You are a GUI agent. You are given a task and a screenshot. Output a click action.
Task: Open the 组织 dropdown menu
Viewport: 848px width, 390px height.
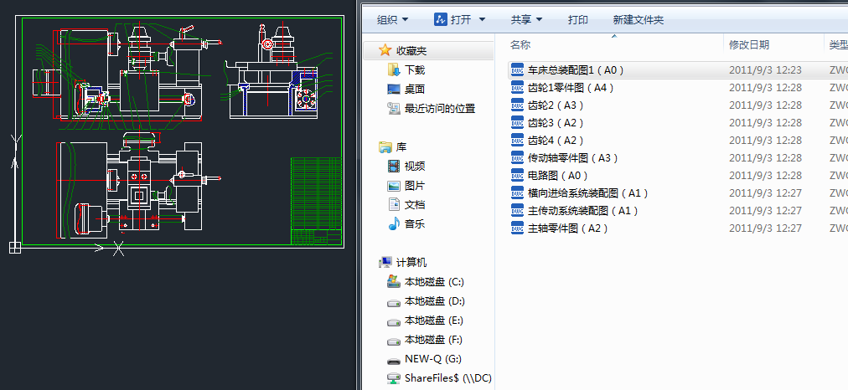pyautogui.click(x=393, y=19)
